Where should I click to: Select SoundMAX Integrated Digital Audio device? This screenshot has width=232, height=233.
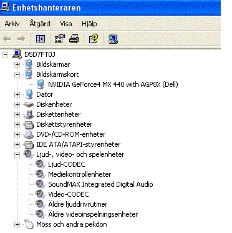pos(100,184)
